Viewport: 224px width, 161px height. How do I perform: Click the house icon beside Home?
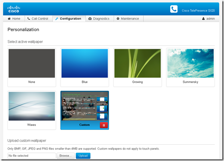pyautogui.click(x=9, y=19)
